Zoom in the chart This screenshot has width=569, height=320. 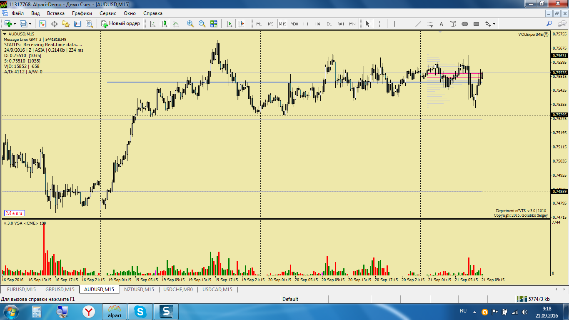(x=190, y=24)
